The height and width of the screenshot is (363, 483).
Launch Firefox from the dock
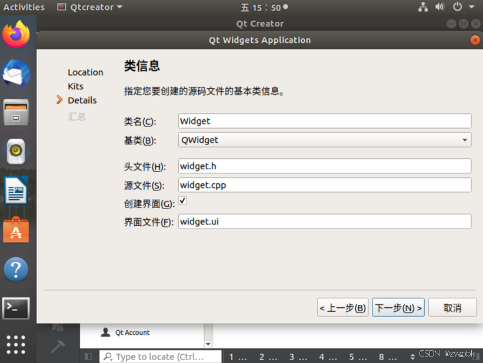coord(16,34)
